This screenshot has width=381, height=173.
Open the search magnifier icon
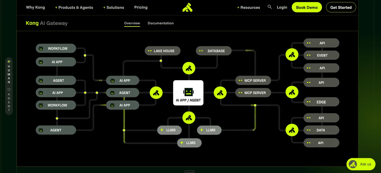coord(270,7)
